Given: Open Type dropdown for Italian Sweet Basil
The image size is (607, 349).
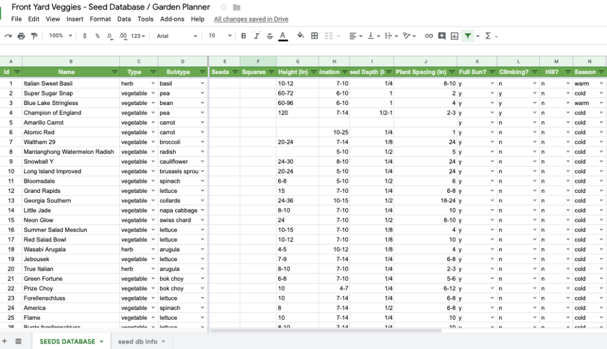Looking at the screenshot, I should [x=153, y=83].
